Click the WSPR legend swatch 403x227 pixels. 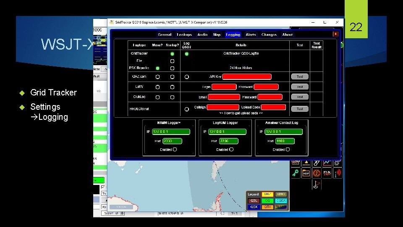(x=281, y=207)
